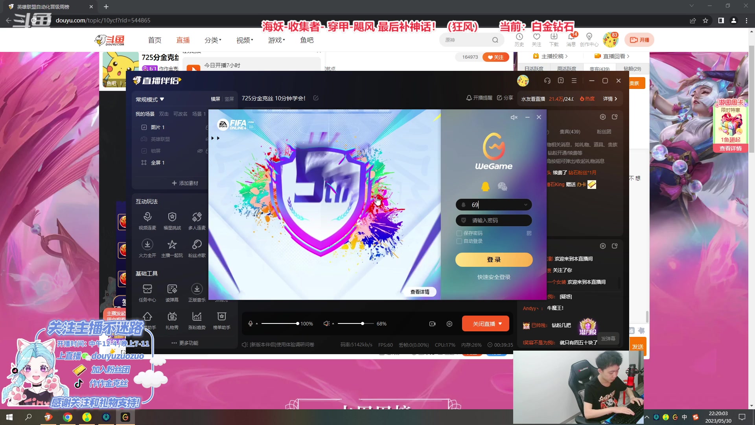Open 消息 messages bell on Douyu header
This screenshot has height=425, width=755.
571,40
